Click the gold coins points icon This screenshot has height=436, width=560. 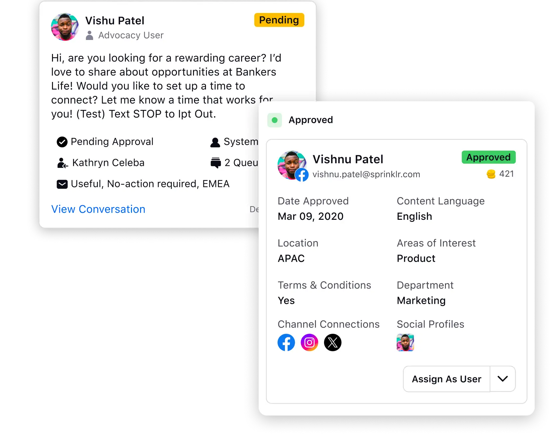[x=491, y=174]
